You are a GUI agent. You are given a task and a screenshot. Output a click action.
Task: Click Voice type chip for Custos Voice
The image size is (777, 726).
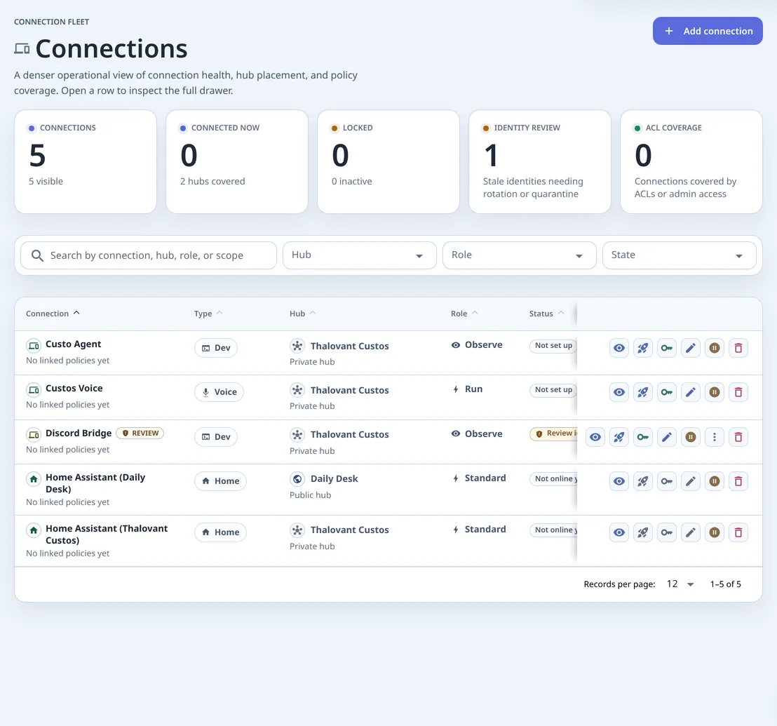click(219, 392)
